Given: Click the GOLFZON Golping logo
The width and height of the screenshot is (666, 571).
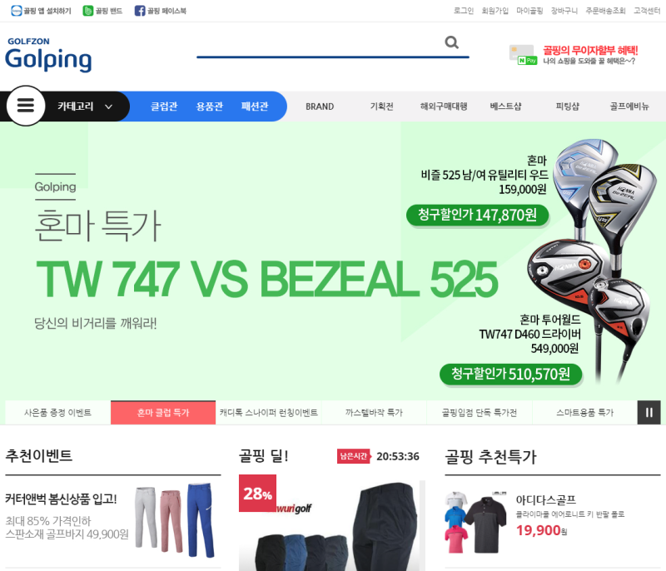Looking at the screenshot, I should (48, 54).
